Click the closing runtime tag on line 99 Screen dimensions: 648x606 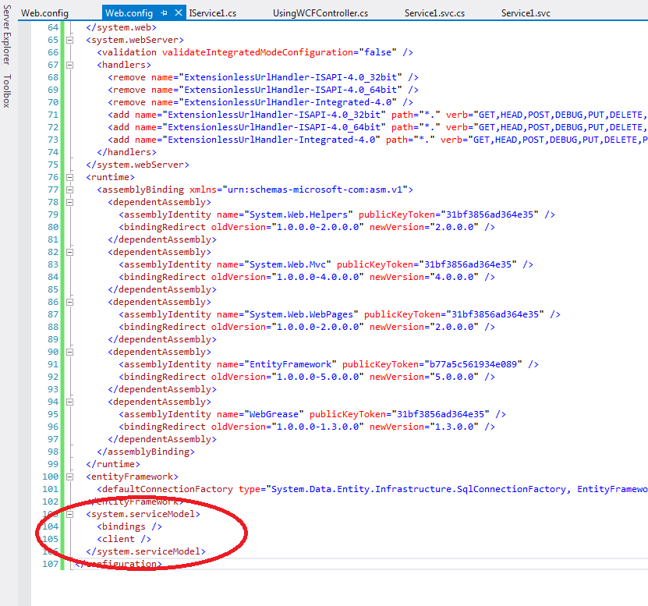coord(113,464)
